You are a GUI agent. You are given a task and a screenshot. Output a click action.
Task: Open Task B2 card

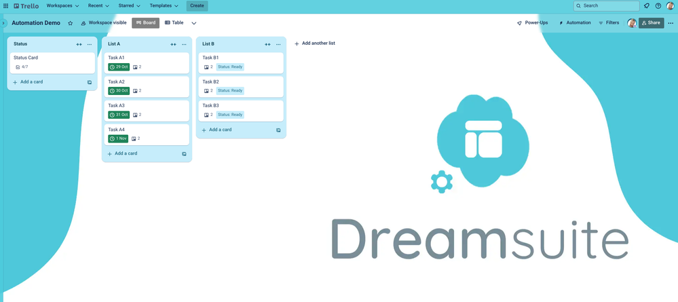[241, 87]
